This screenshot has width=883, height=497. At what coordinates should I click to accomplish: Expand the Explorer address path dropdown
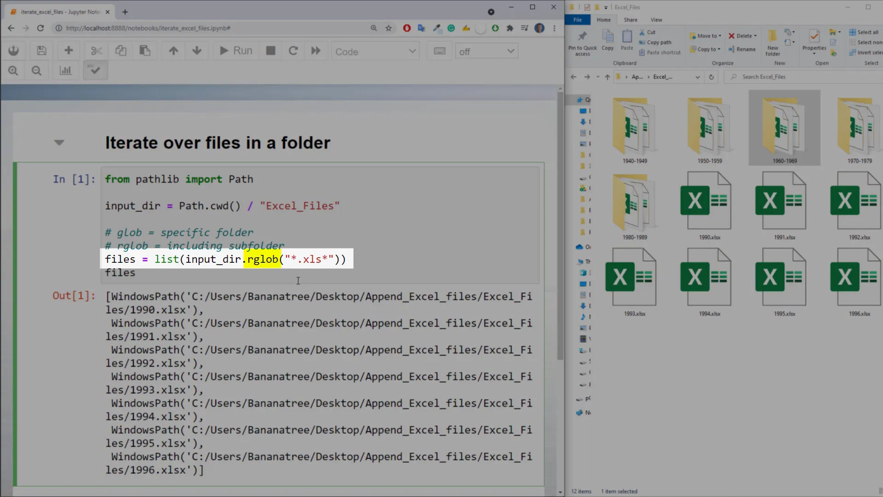[x=697, y=77]
